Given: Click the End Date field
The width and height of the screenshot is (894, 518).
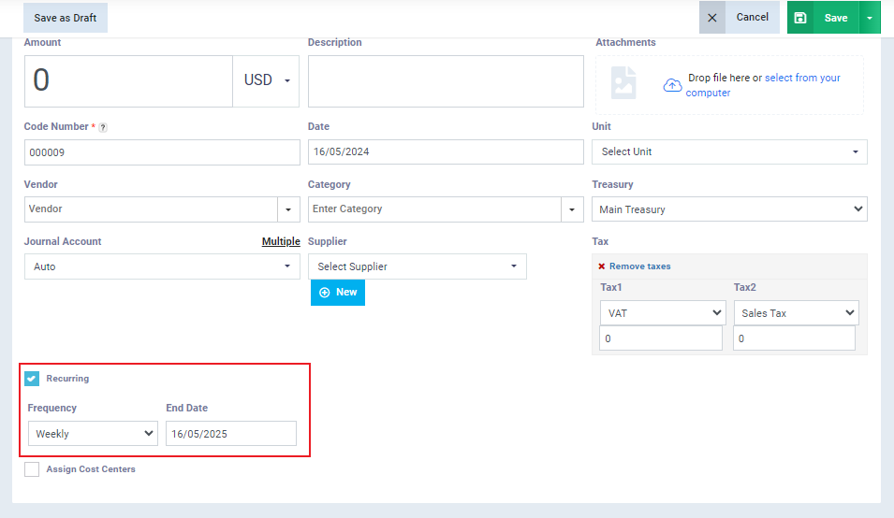Looking at the screenshot, I should coord(231,434).
